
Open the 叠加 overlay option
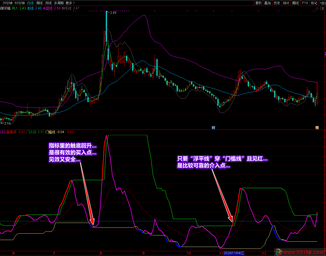coord(267,3)
